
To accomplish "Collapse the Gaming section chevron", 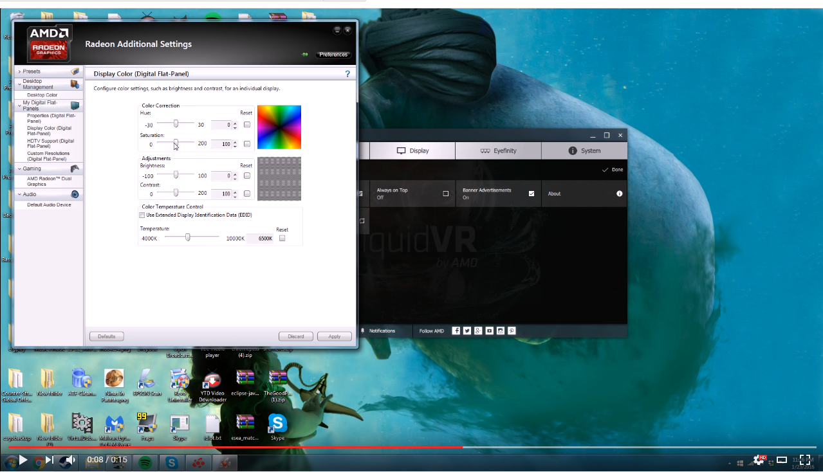I will 19,168.
